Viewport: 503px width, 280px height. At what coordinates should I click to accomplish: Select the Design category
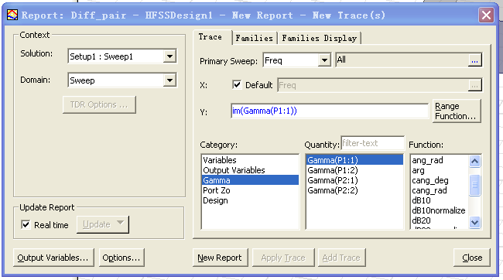[x=250, y=200]
